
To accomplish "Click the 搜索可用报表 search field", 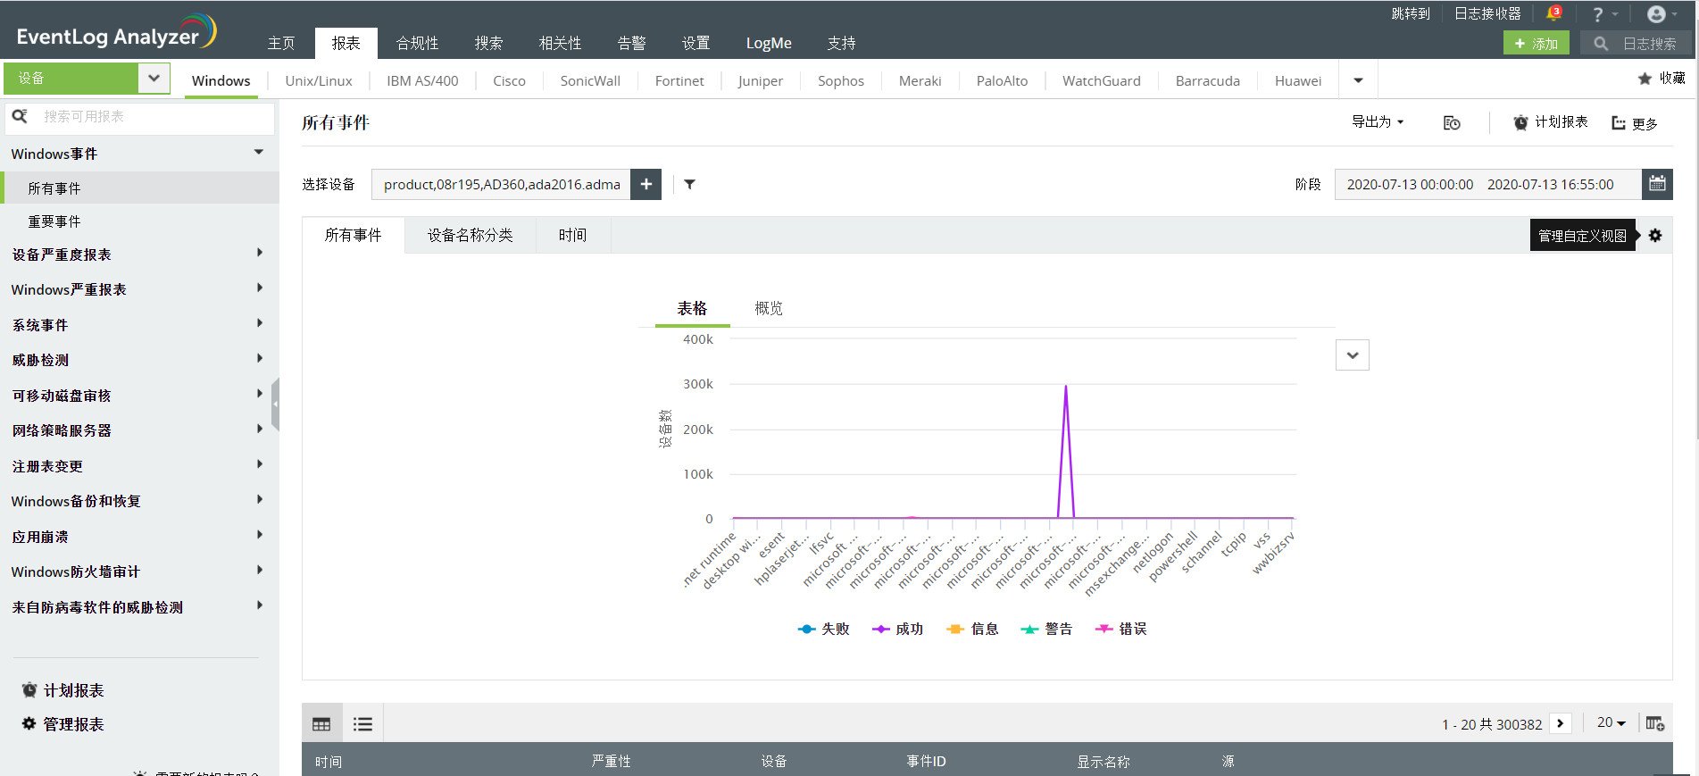I will coord(152,117).
